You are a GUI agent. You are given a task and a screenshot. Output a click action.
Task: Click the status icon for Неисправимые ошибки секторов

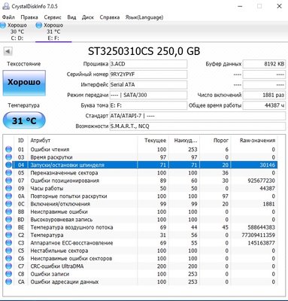(x=8, y=258)
